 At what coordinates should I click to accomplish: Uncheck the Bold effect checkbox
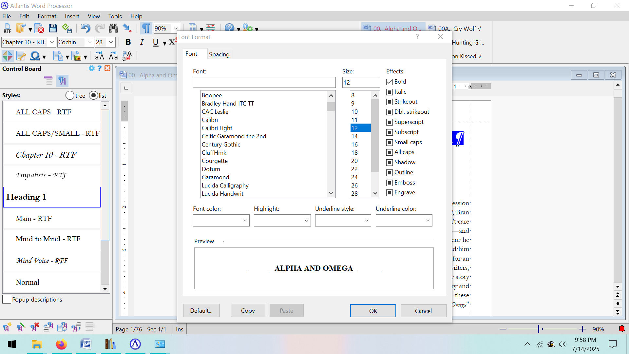390,82
